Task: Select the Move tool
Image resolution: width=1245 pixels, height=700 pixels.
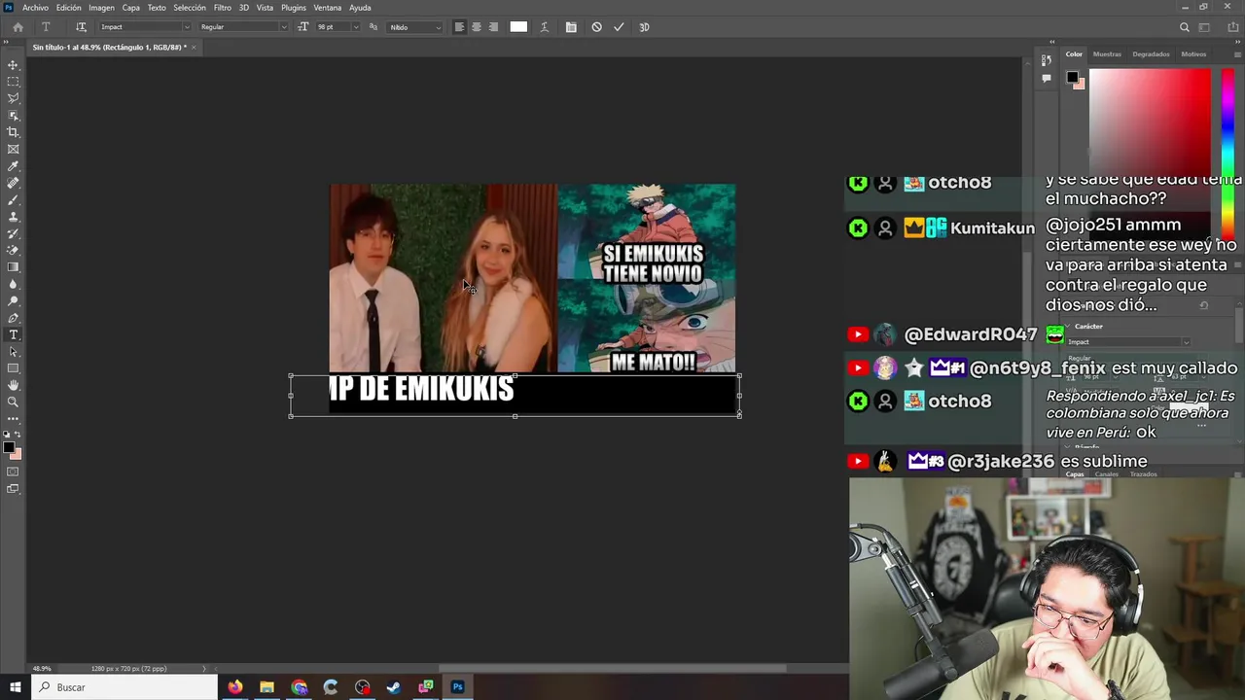Action: point(13,65)
